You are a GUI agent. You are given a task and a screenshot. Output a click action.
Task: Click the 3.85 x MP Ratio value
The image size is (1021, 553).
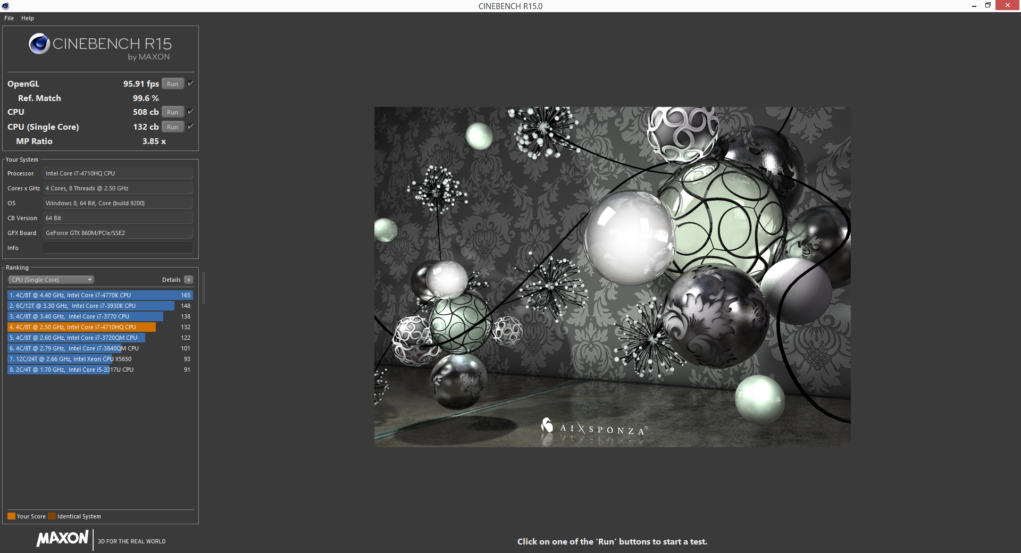tap(154, 141)
